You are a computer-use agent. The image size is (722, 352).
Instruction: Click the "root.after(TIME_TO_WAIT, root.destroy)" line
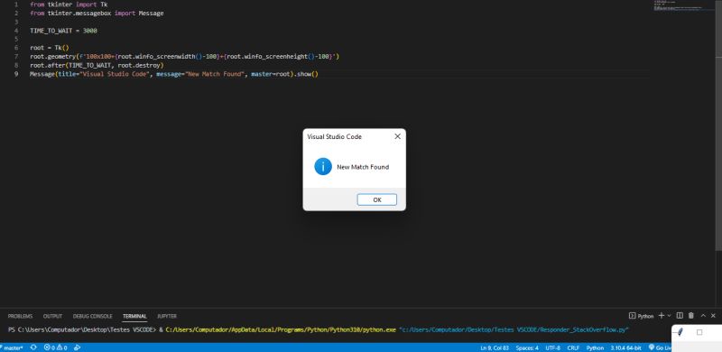(97, 65)
